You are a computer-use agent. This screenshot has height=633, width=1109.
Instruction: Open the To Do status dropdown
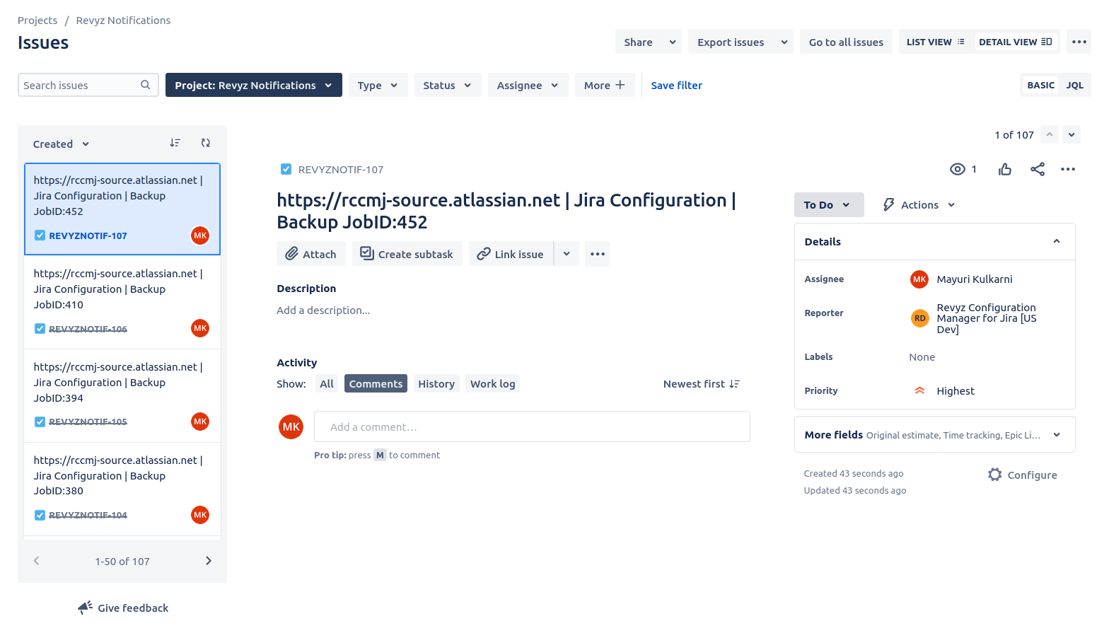tap(828, 205)
